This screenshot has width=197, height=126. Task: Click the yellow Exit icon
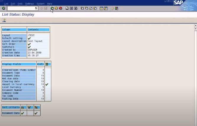point(56,8)
